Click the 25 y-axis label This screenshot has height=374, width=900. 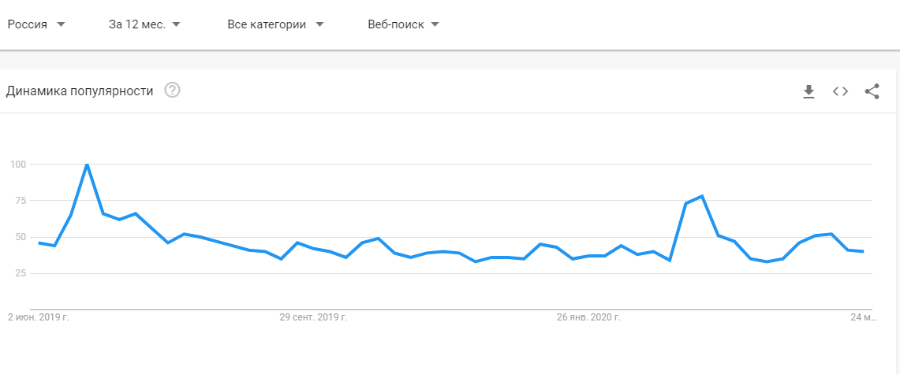21,273
